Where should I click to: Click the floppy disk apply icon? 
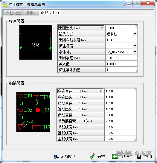(139, 157)
